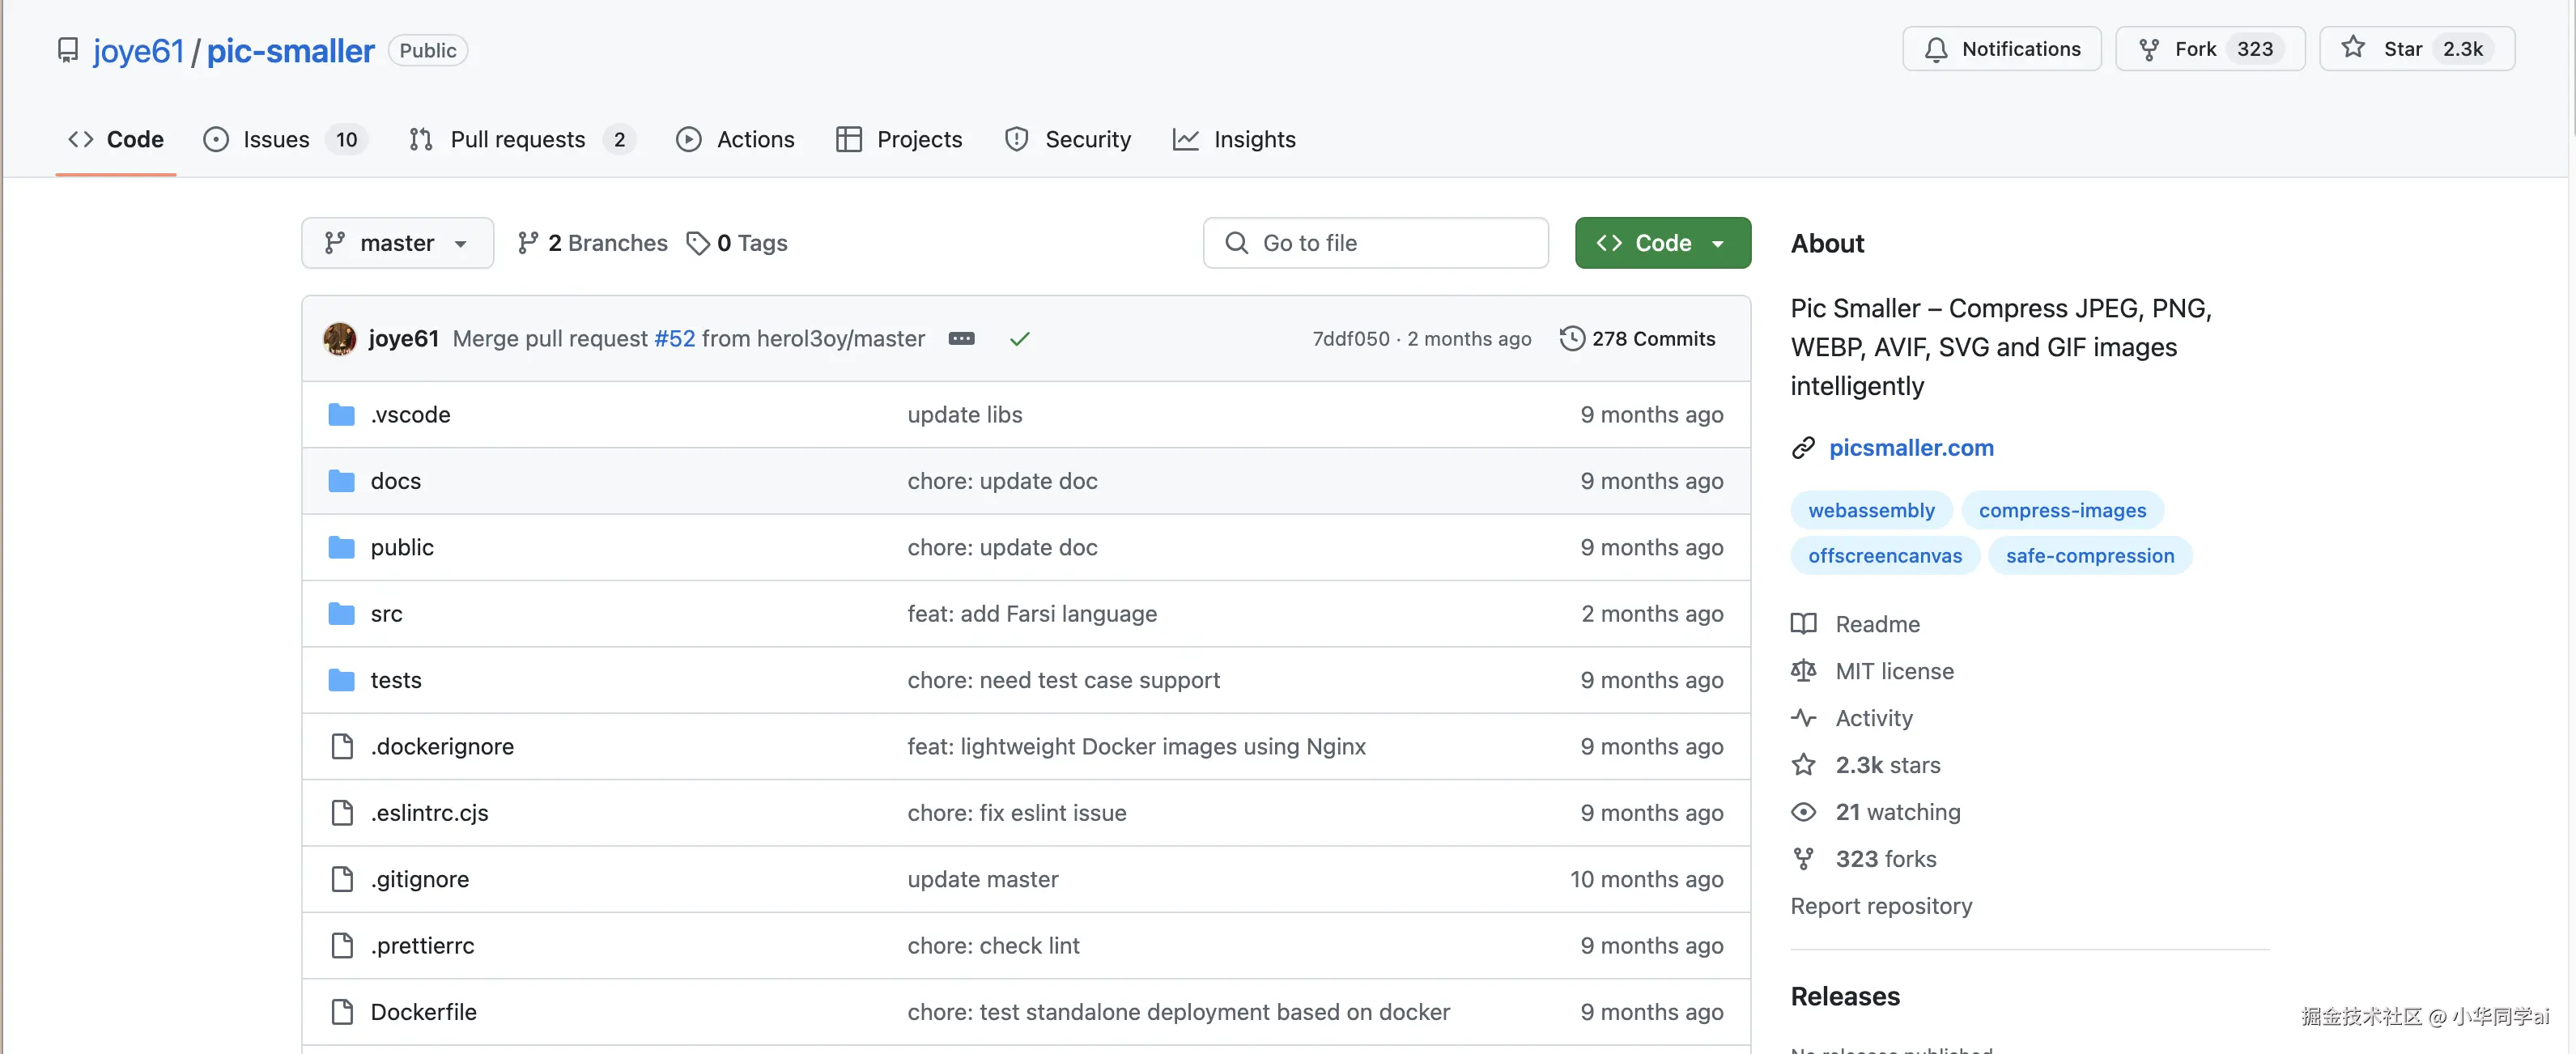Open the Notifications bell button
Screen dimensions: 2576x1054
[x=2001, y=49]
